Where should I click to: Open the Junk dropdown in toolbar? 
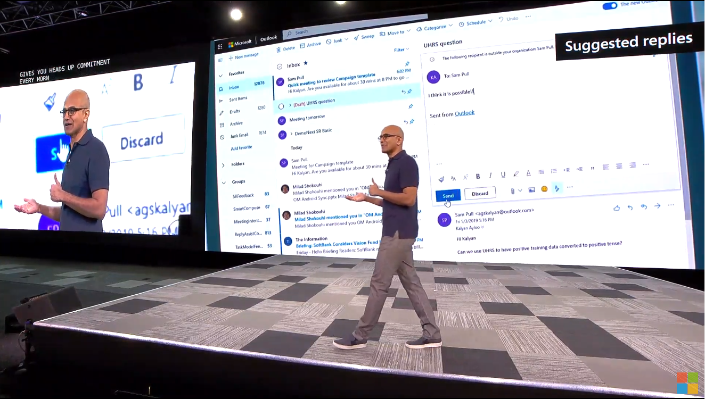337,40
